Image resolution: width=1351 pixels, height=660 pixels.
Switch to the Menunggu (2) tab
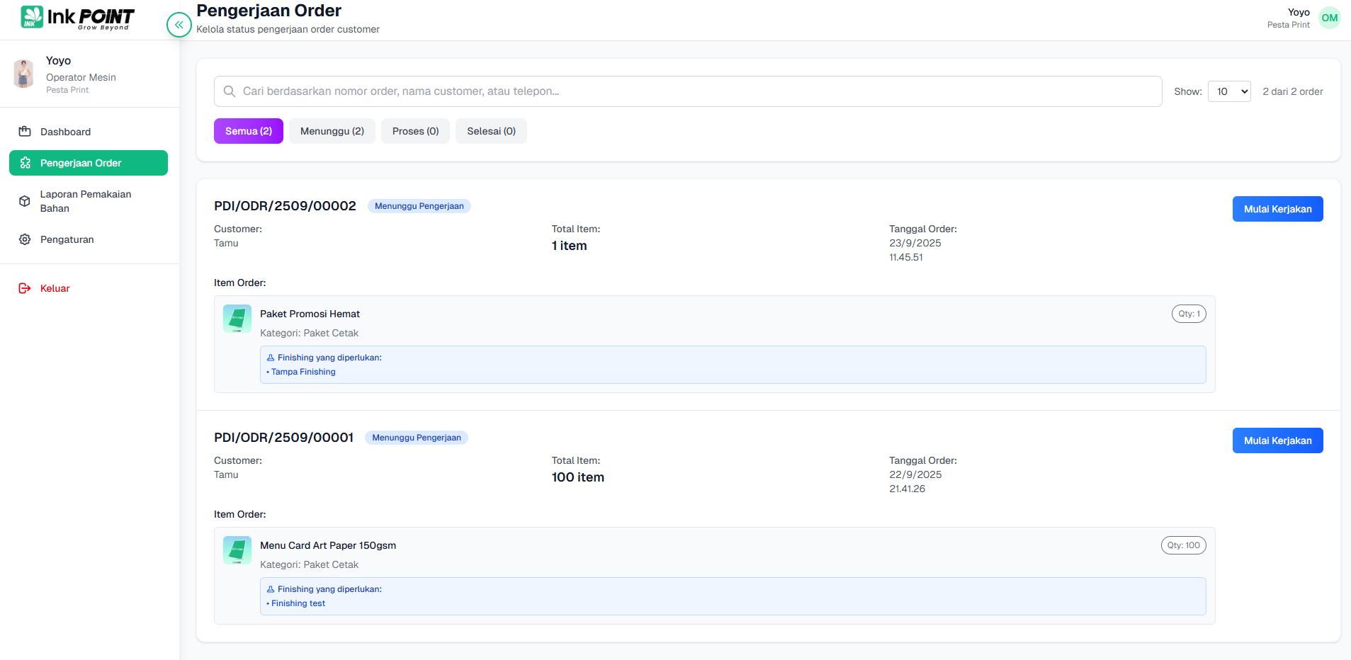332,131
